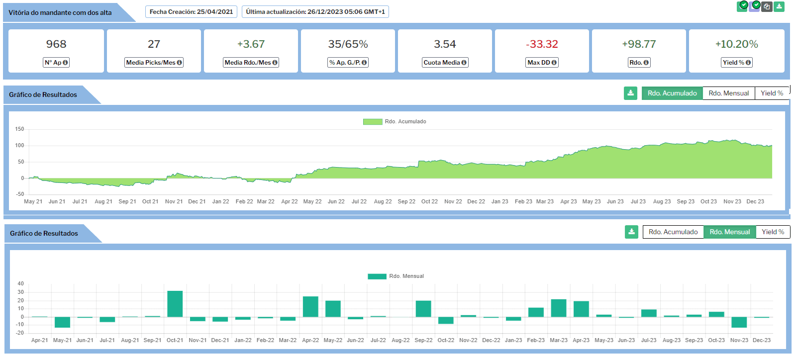Screen dimensions: 793x354
Task: Click the purple icon with the checkmark badge
Action: click(x=755, y=6)
